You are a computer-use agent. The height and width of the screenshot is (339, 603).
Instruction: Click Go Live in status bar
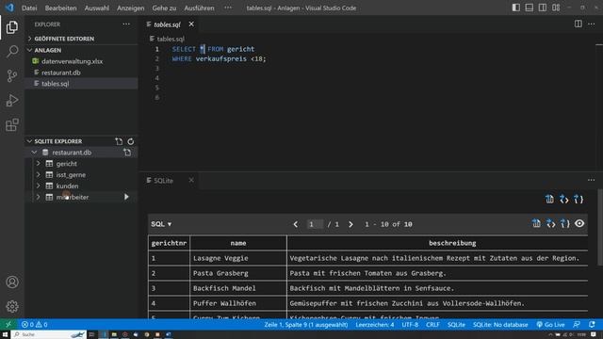click(550, 324)
